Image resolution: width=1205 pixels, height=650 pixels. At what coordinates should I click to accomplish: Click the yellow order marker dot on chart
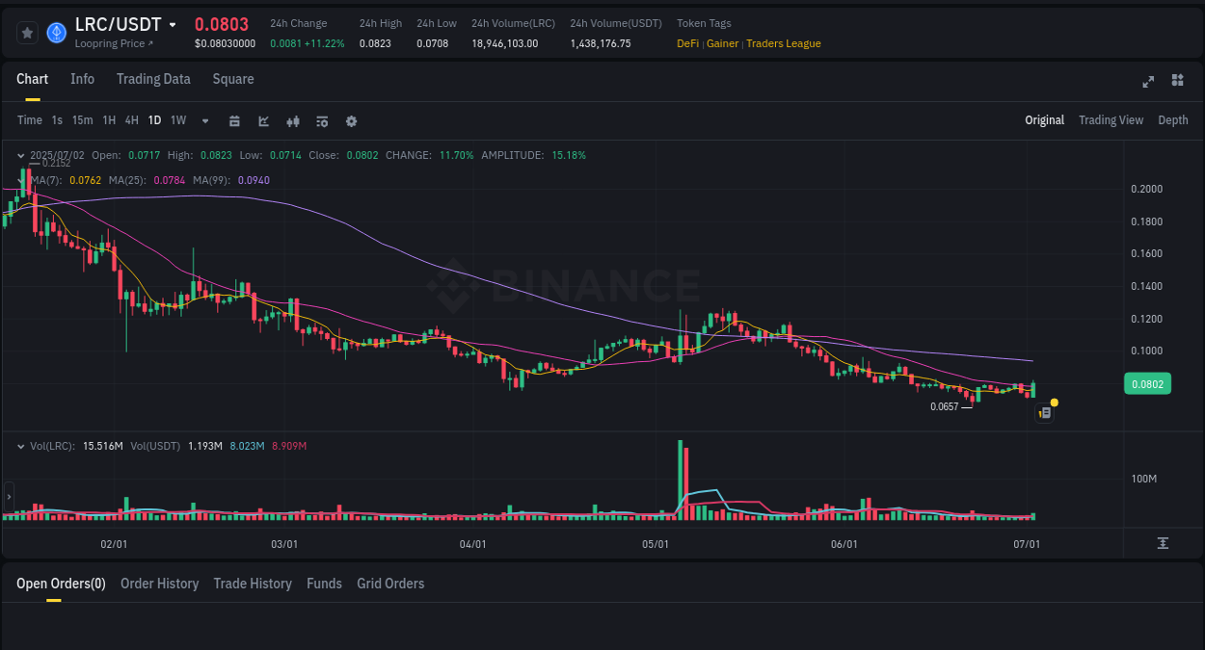[x=1055, y=403]
